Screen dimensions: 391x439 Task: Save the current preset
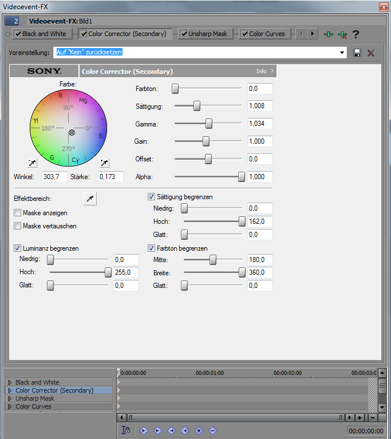(357, 53)
